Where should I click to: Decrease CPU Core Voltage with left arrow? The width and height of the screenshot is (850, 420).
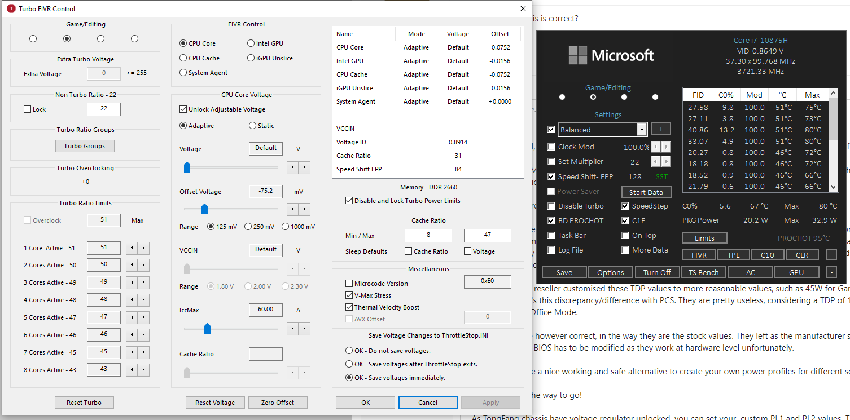point(292,167)
